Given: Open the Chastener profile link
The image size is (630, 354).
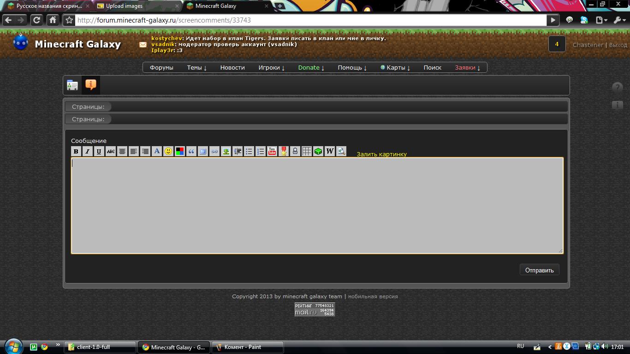Looking at the screenshot, I should [x=588, y=45].
